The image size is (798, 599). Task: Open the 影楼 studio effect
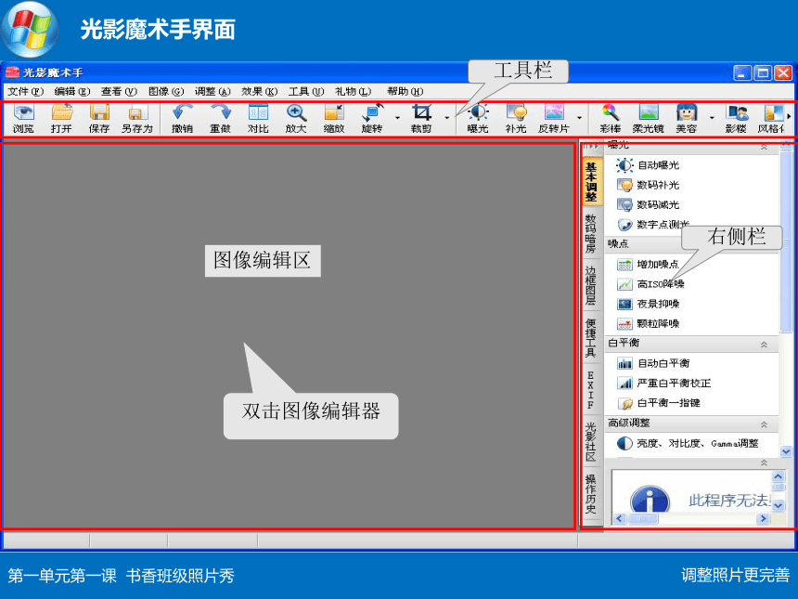coord(736,119)
